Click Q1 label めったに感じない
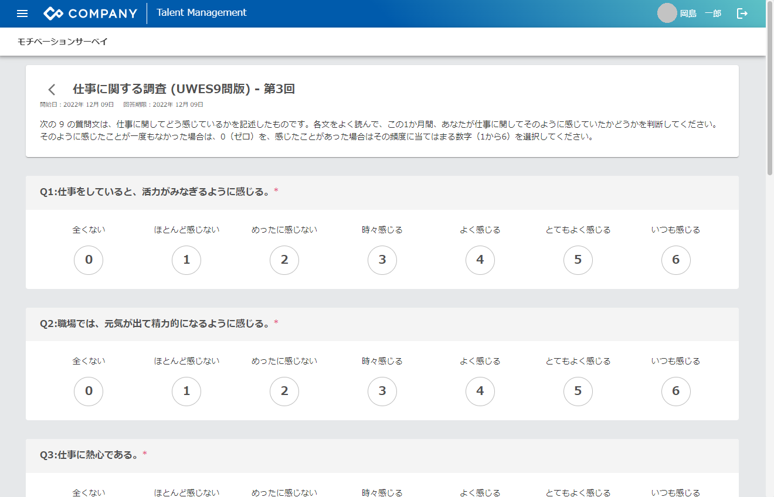Viewport: 774px width, 497px height. [x=284, y=230]
